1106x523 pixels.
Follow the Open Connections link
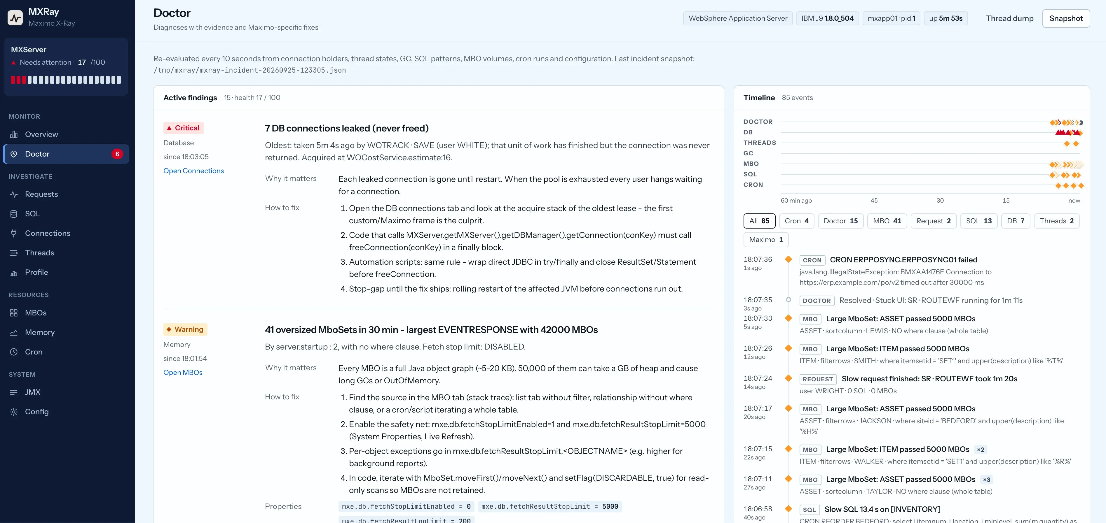pyautogui.click(x=193, y=171)
